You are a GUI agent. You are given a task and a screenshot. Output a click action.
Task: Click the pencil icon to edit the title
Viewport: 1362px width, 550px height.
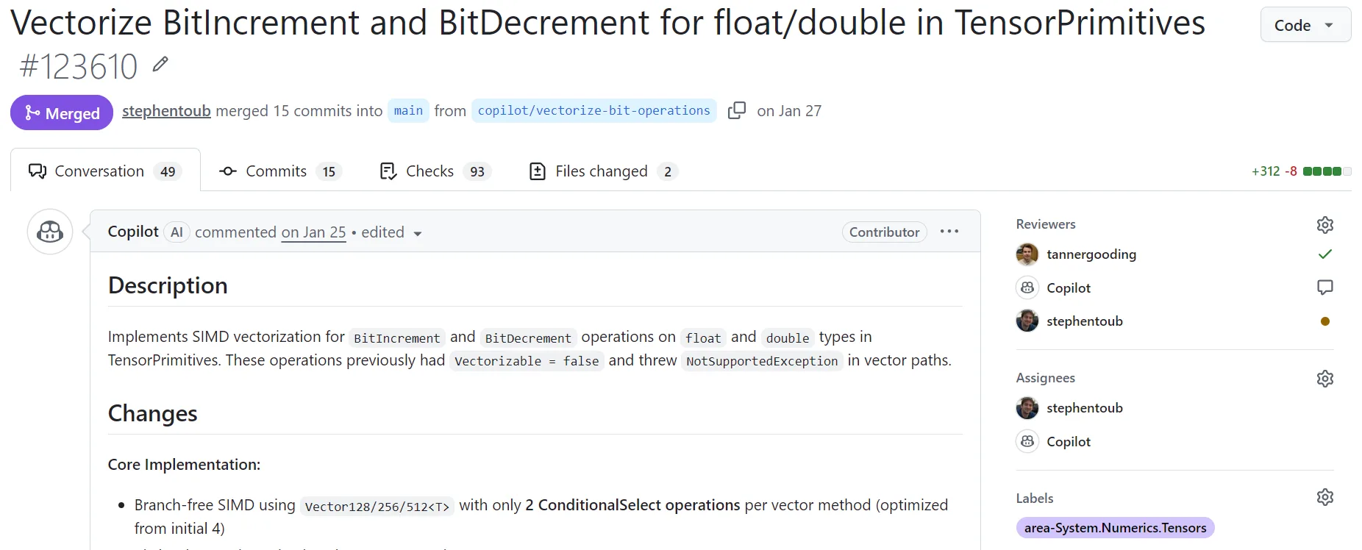coord(160,65)
